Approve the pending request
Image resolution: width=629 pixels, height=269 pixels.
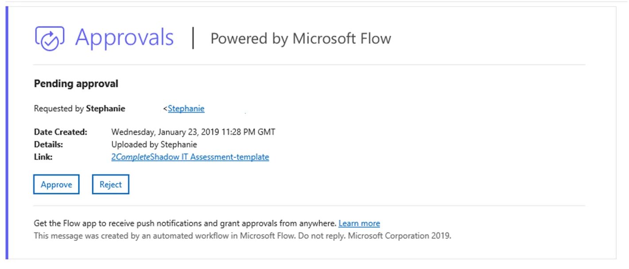[56, 185]
